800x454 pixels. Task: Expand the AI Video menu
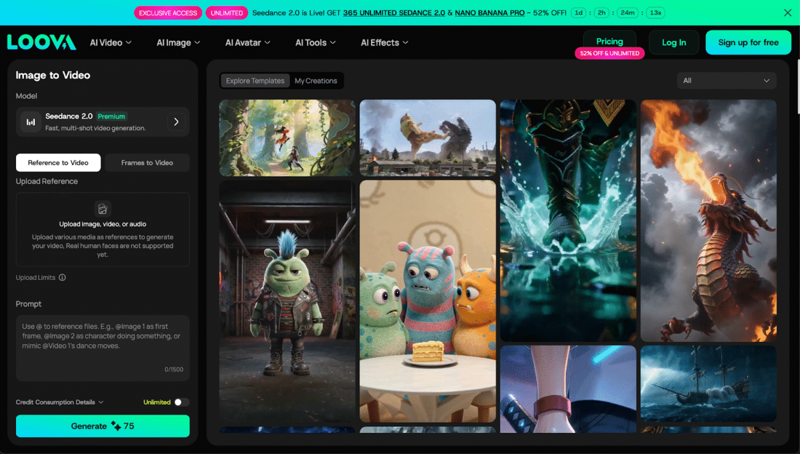pos(111,42)
